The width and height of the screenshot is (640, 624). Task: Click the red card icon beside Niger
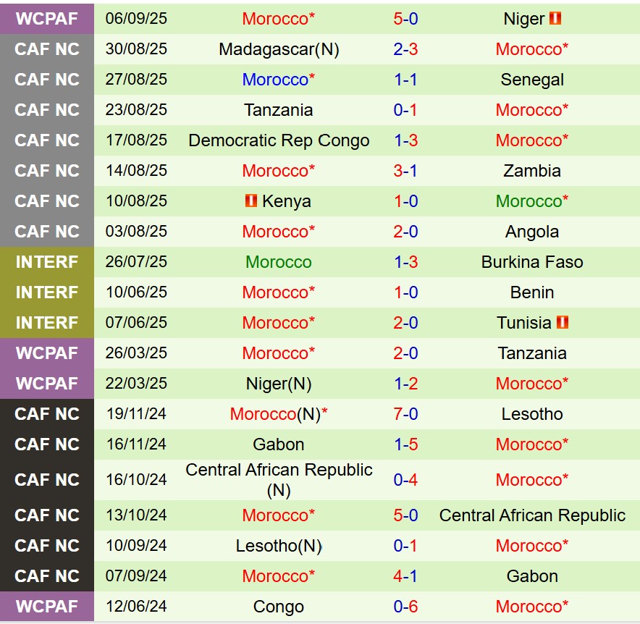555,19
